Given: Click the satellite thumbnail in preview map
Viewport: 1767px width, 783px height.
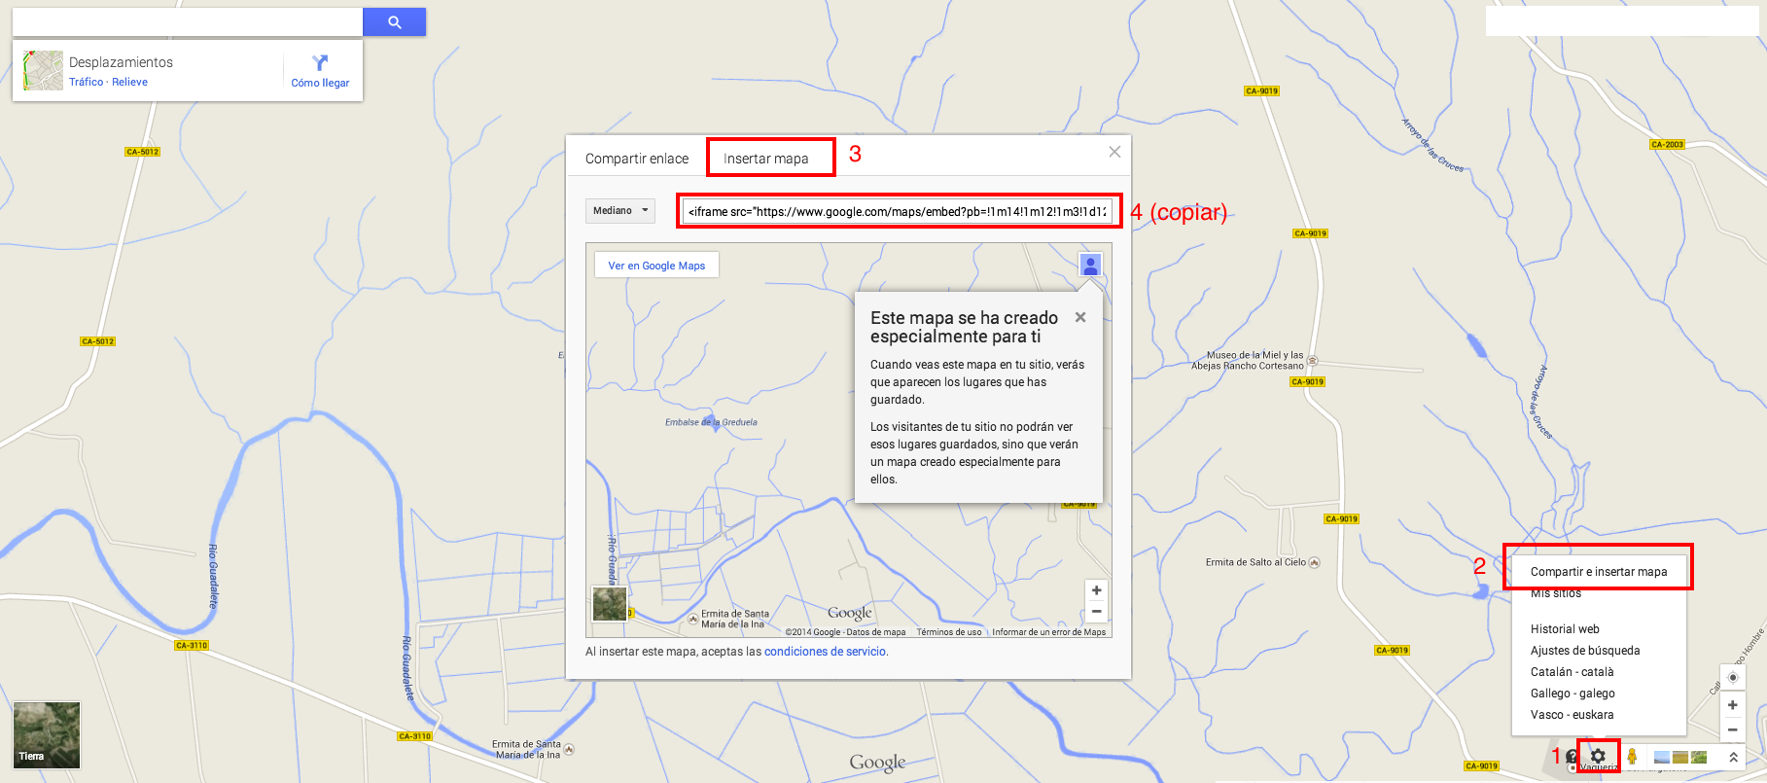Looking at the screenshot, I should coord(611,604).
